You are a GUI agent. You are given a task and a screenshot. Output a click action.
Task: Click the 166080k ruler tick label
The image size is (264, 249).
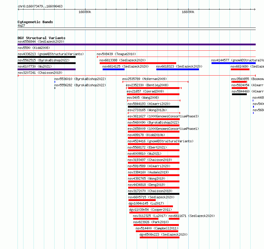pos(85,12)
